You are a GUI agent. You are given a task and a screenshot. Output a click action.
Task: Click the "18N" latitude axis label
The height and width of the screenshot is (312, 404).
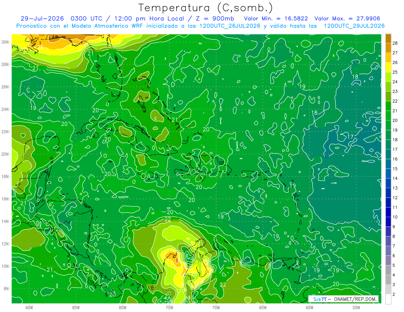point(6,176)
